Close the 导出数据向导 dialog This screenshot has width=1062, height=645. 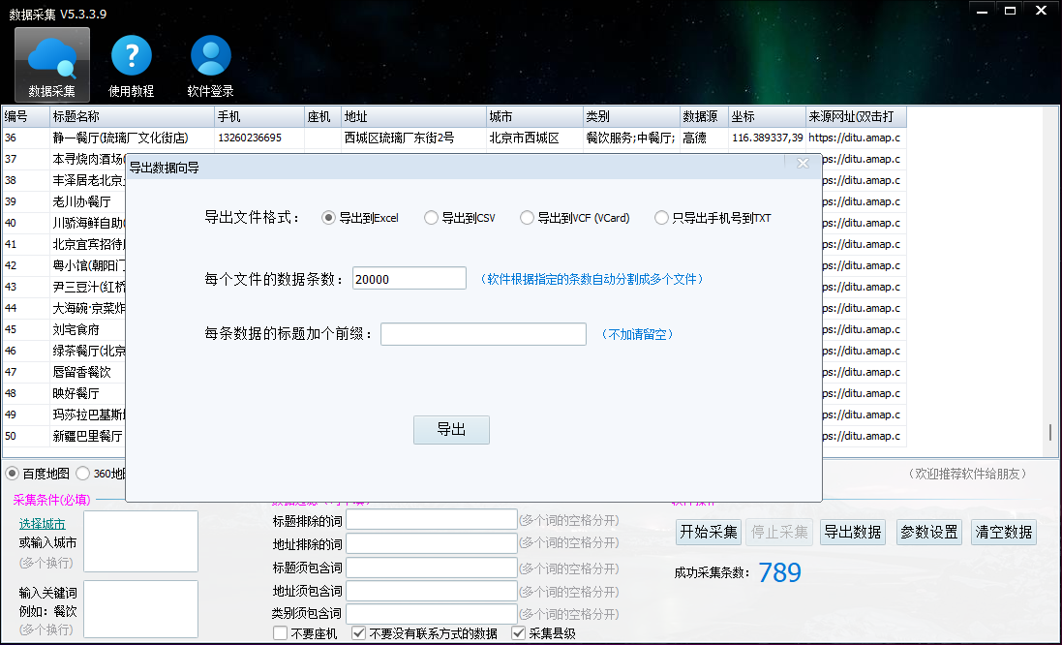pos(803,164)
